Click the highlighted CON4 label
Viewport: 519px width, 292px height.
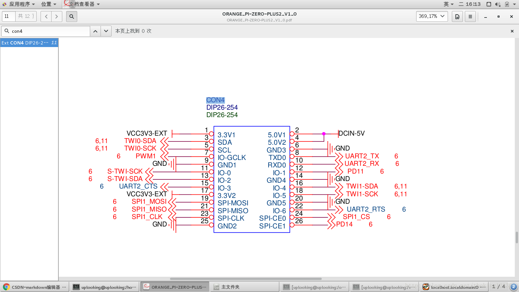point(215,100)
